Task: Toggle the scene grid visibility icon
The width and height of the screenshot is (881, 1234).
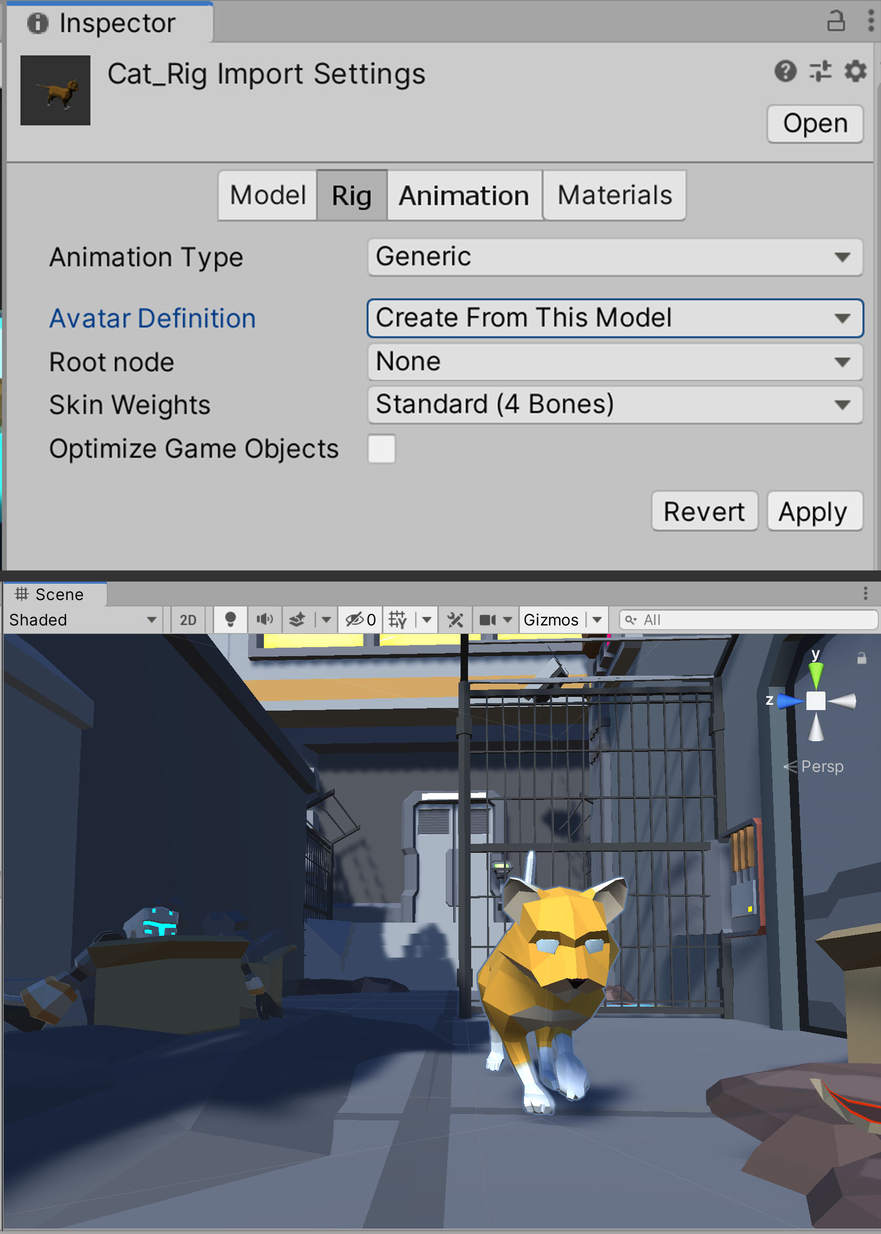Action: point(398,620)
